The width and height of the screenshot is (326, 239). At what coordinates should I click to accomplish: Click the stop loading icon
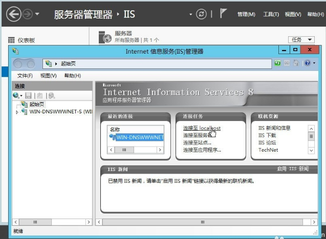pos(287,63)
